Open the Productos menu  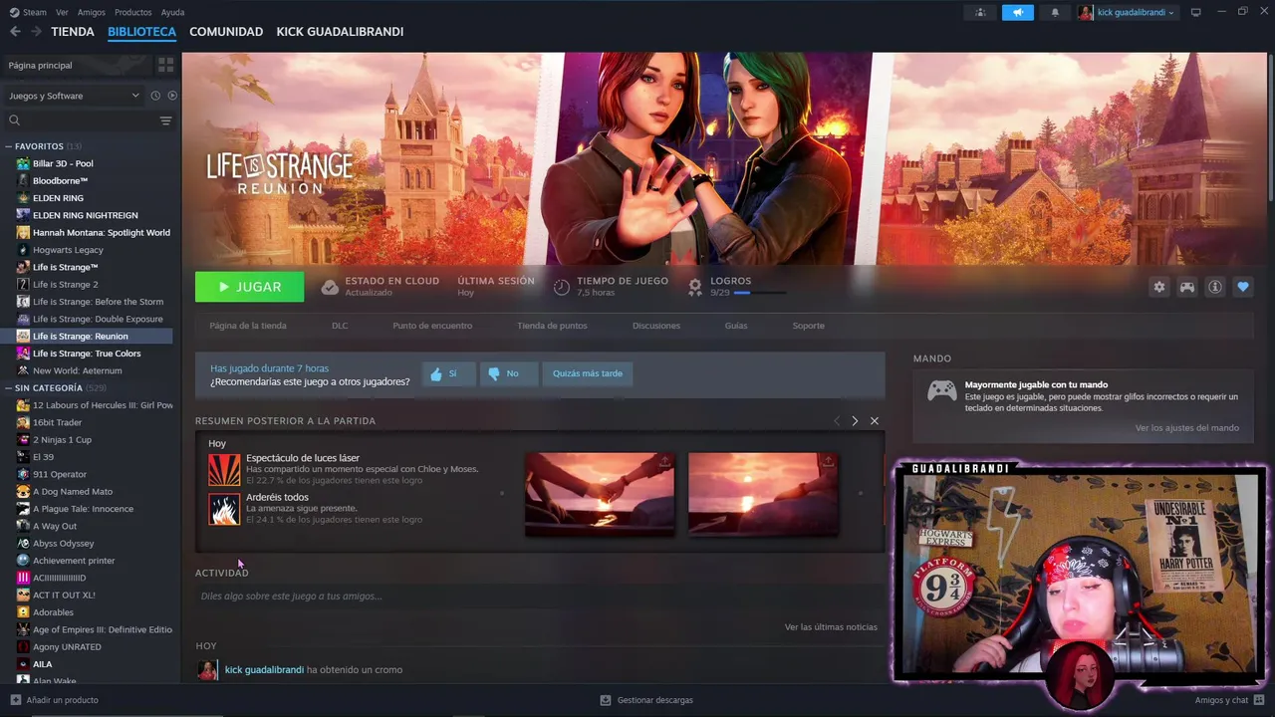click(133, 12)
